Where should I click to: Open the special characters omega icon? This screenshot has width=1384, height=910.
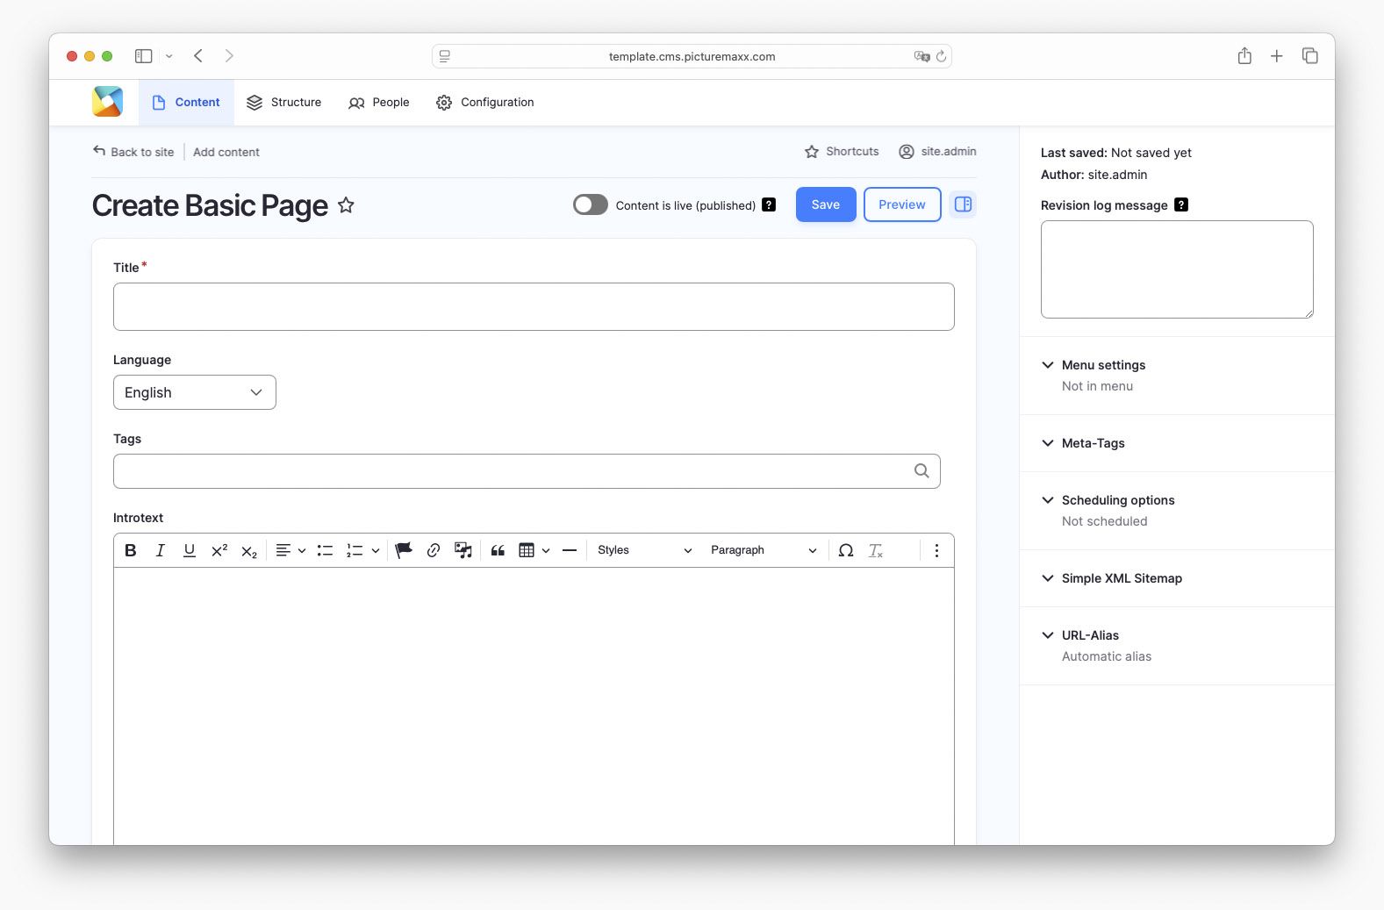[846, 550]
